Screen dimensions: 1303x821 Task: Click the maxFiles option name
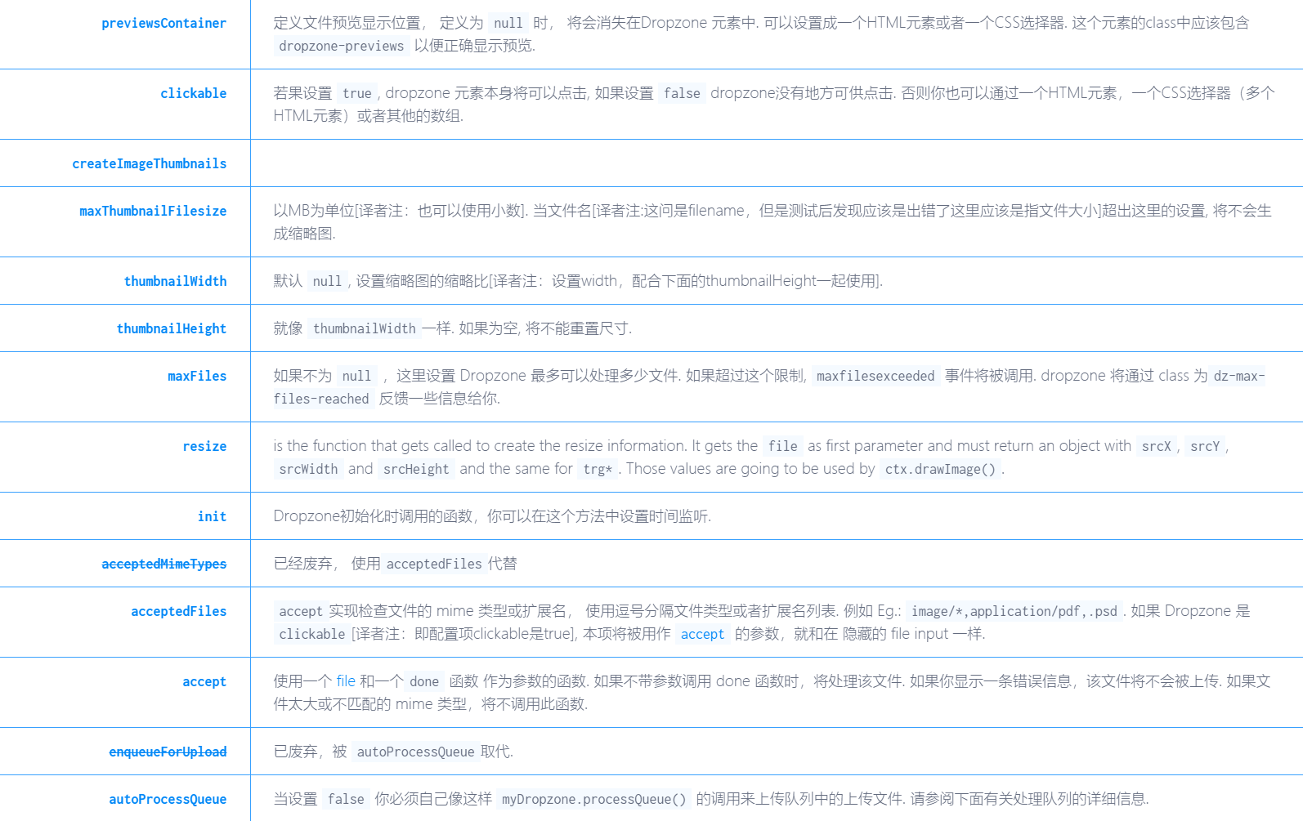tap(197, 377)
